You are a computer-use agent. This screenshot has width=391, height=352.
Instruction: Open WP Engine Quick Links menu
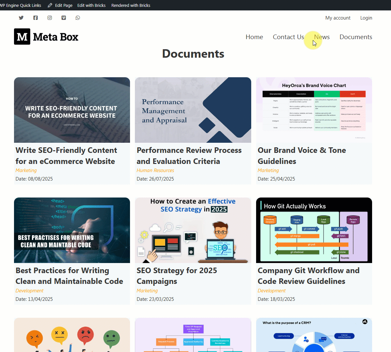coord(21,5)
